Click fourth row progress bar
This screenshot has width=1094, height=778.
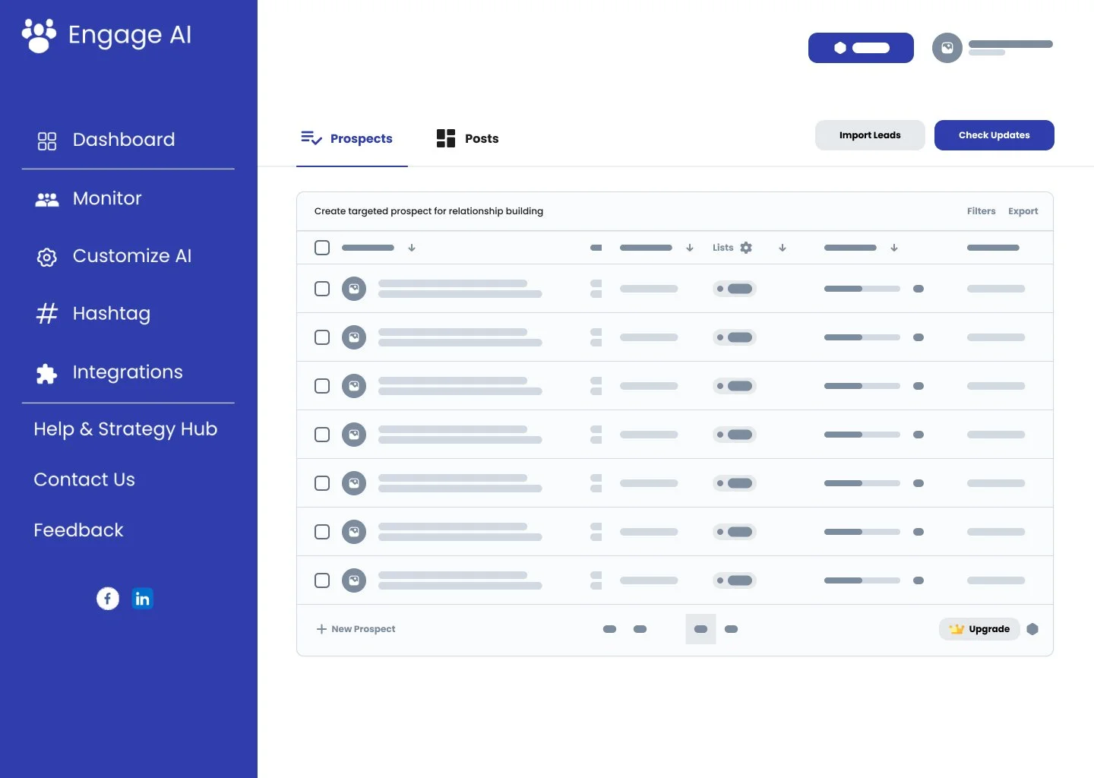coord(862,435)
